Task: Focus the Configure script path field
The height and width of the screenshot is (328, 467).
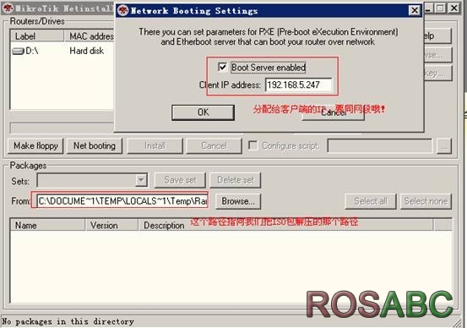Action: click(x=380, y=145)
